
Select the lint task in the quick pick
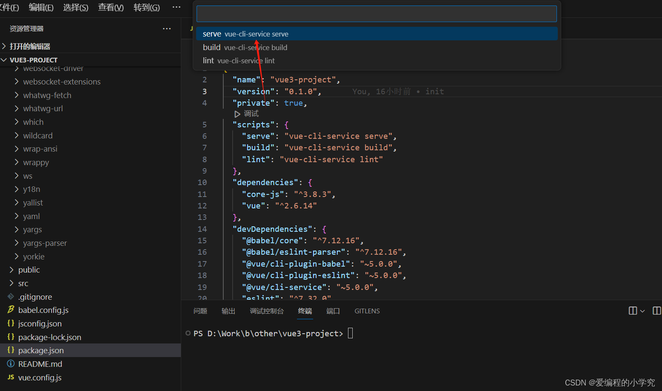238,60
